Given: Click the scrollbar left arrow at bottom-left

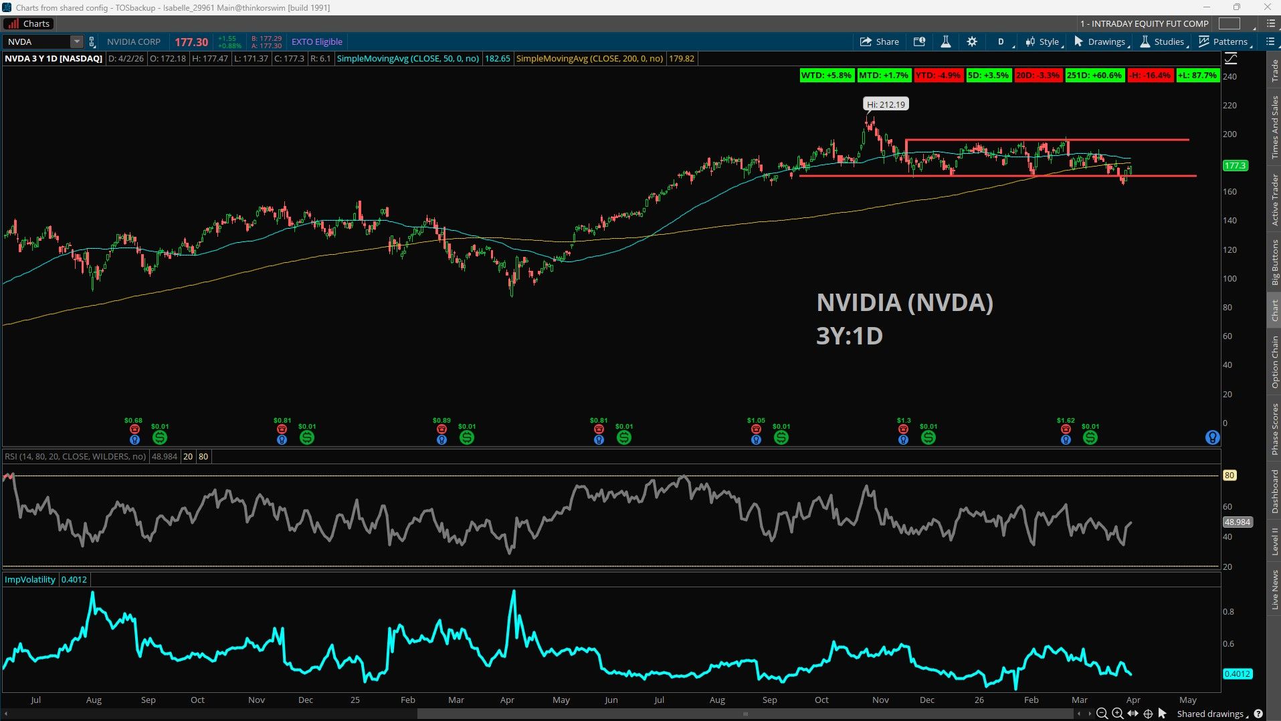Looking at the screenshot, I should coord(7,714).
